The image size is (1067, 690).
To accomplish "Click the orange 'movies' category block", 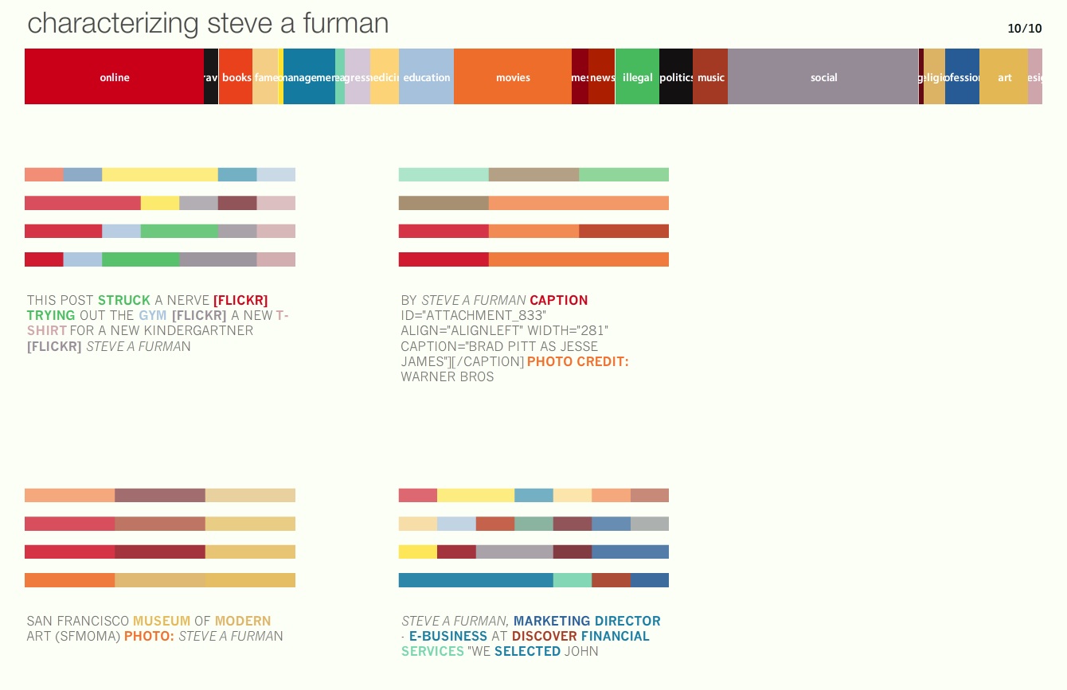I will 512,77.
